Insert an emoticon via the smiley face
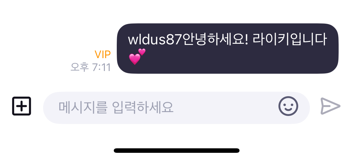 click(x=288, y=106)
